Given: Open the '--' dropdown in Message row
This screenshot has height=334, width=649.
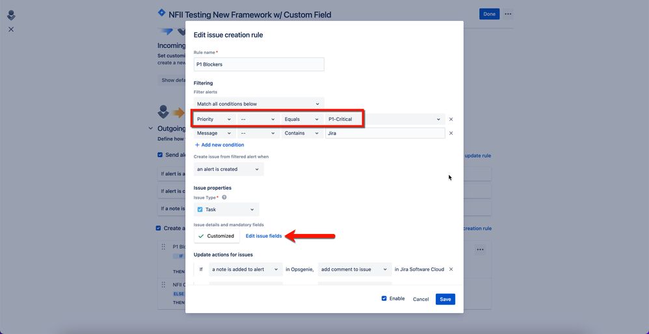Looking at the screenshot, I should (x=258, y=133).
